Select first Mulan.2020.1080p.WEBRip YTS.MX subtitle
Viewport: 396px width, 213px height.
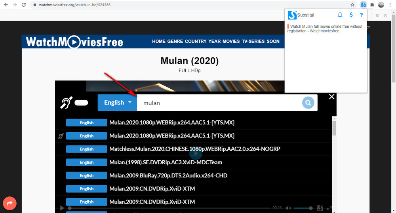(x=172, y=123)
